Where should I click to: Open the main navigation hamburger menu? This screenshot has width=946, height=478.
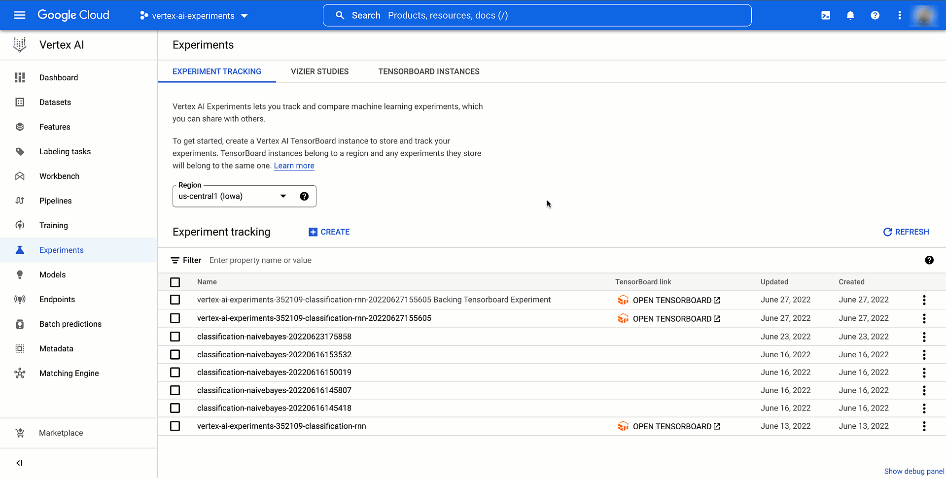tap(20, 15)
